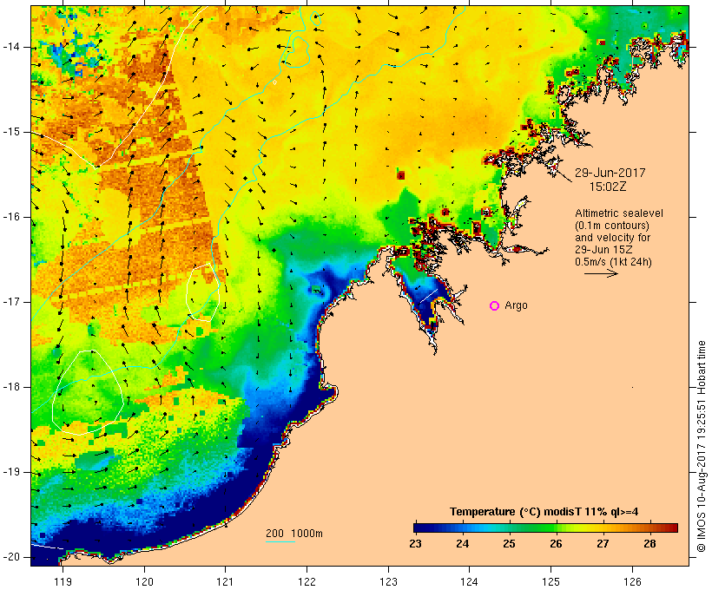
Task: Click the longitude label '123'
Action: [x=388, y=582]
